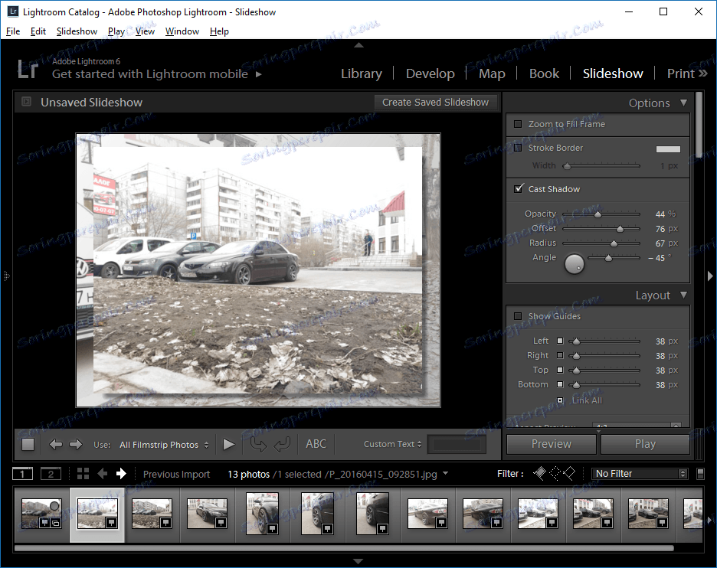Enable Zoom to Fill Frame checkbox
Screen dimensions: 717x568
pos(518,124)
